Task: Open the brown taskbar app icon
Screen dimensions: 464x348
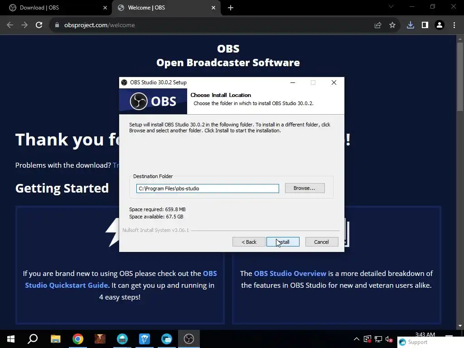Action: point(100,339)
